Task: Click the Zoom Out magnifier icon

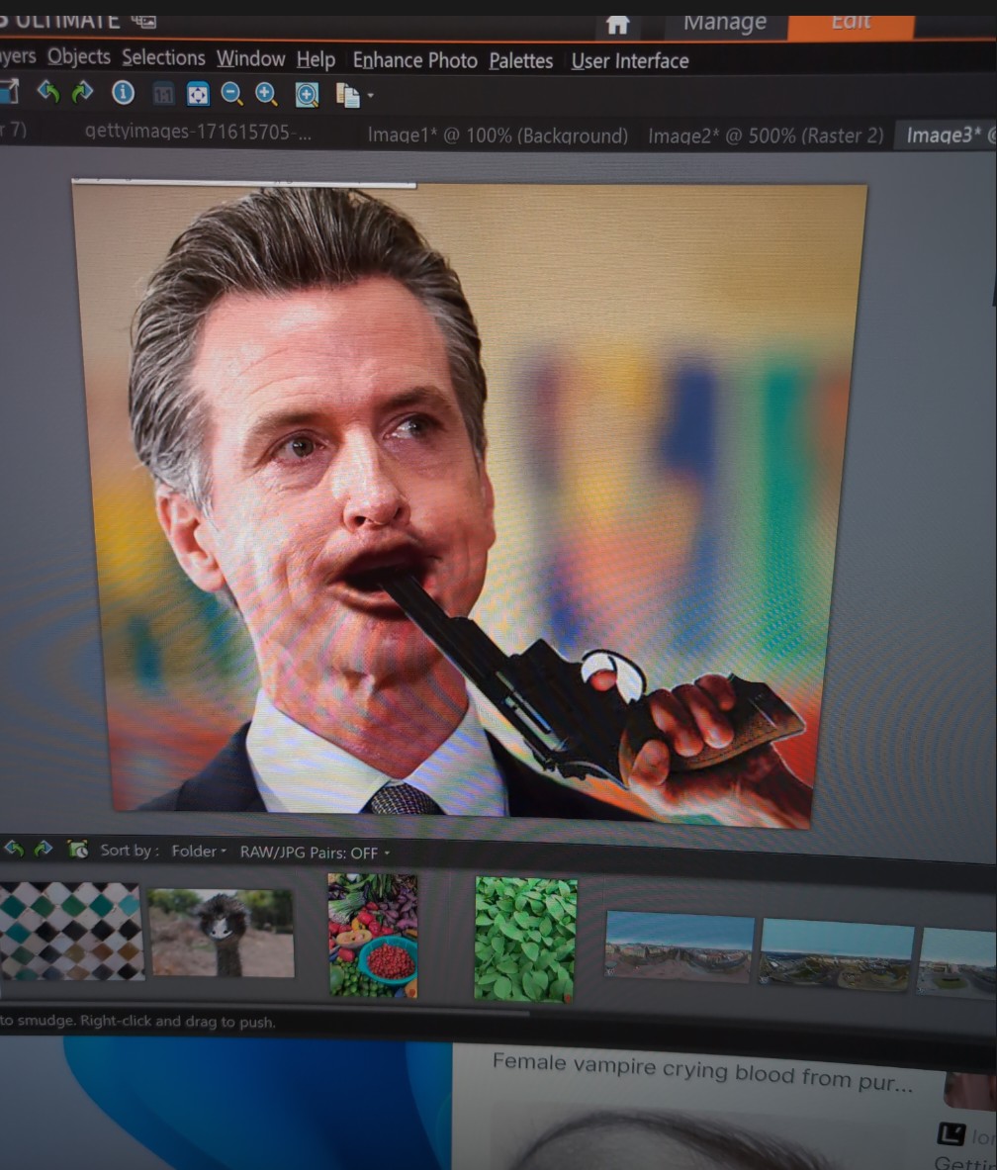Action: [232, 94]
